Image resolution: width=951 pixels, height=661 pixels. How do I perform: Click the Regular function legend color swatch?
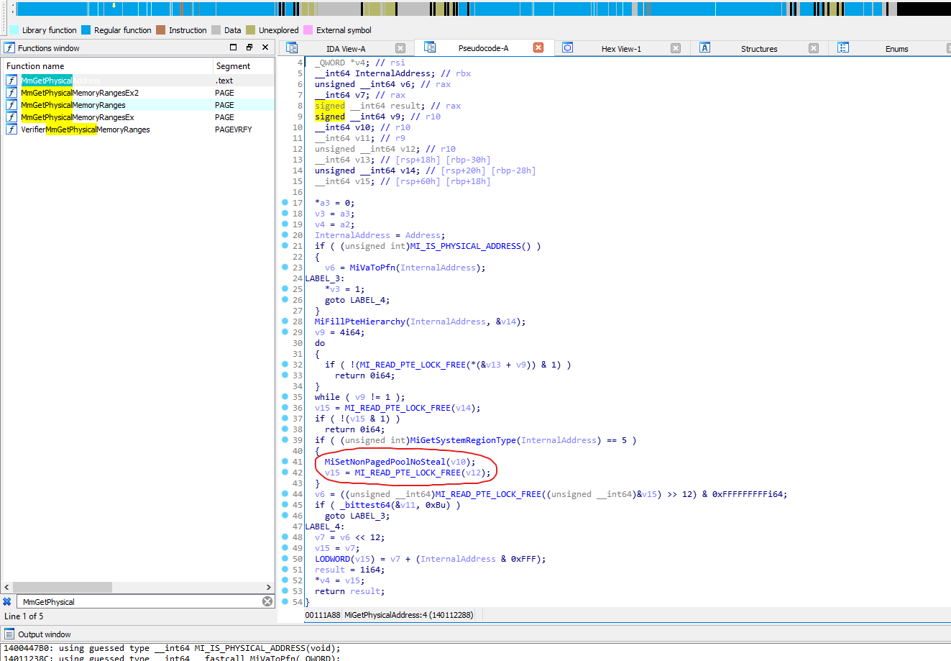pos(86,30)
